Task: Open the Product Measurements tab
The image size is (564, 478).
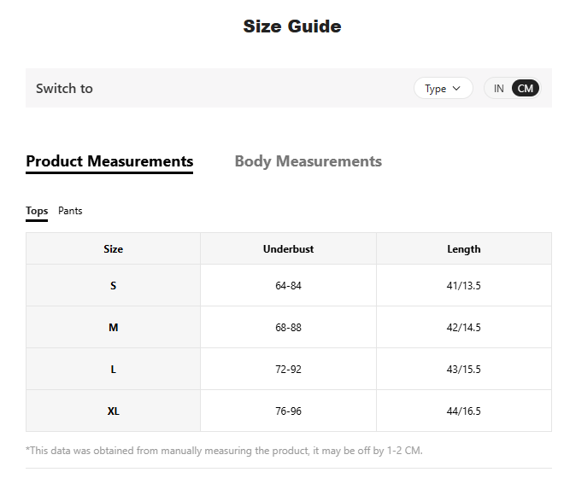Action: tap(109, 161)
